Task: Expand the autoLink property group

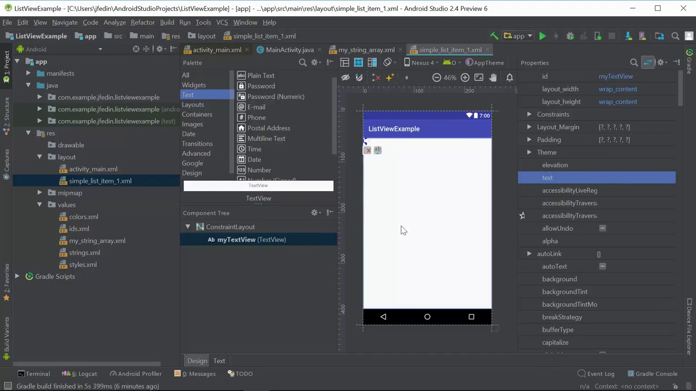Action: coord(529,254)
